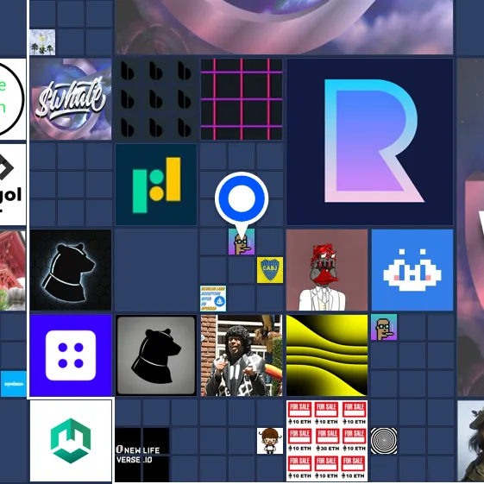Select the man with microphone photo tile
The width and height of the screenshot is (484, 484).
pos(242,355)
